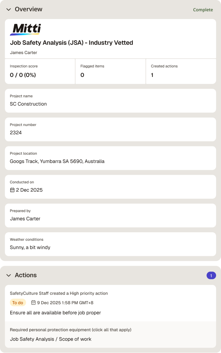Click the Prepared by James Carter field

pyautogui.click(x=110, y=215)
